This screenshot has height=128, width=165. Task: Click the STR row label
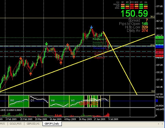[117, 6]
